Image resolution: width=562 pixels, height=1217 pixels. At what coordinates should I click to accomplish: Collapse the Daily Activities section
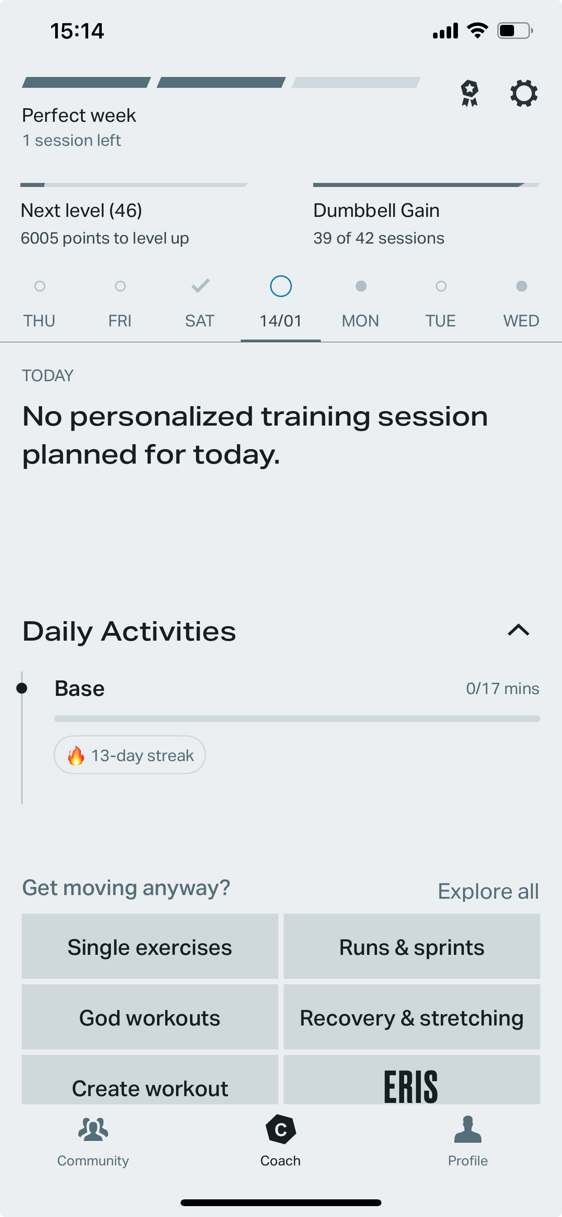519,630
